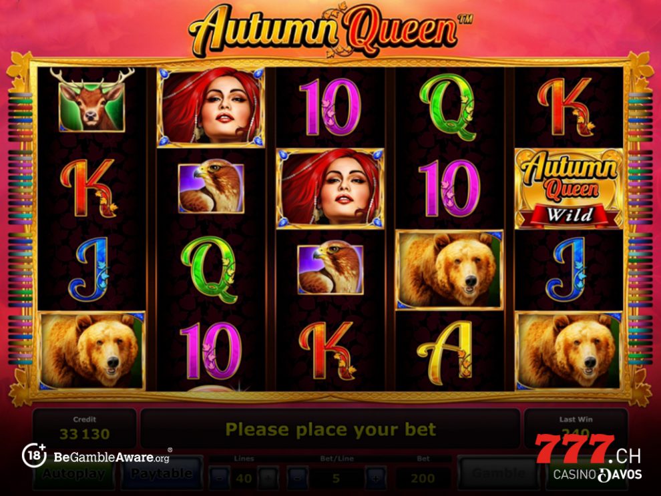Increase the number of Lines
This screenshot has height=496, width=661.
(268, 478)
